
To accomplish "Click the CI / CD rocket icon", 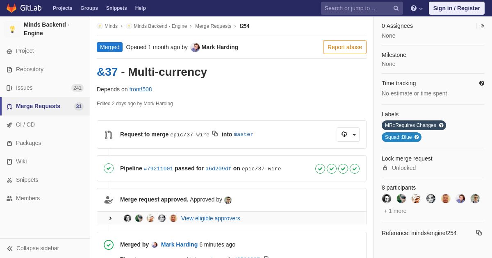I will 9,125.
